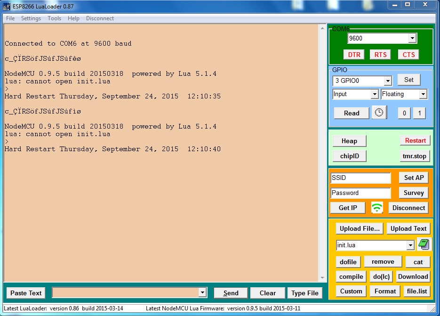Click the WiFi Disconnect button in orange panel

click(408, 208)
